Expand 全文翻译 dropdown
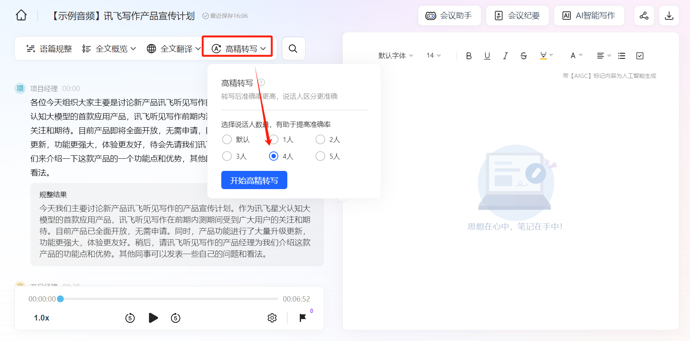This screenshot has height=341, width=690. point(174,49)
